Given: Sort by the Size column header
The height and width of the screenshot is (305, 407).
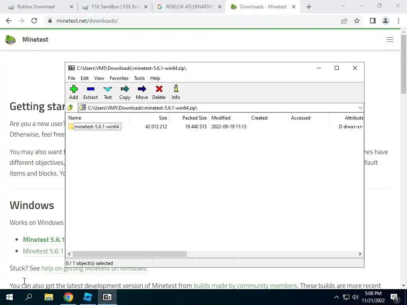Looking at the screenshot, I should (149, 118).
